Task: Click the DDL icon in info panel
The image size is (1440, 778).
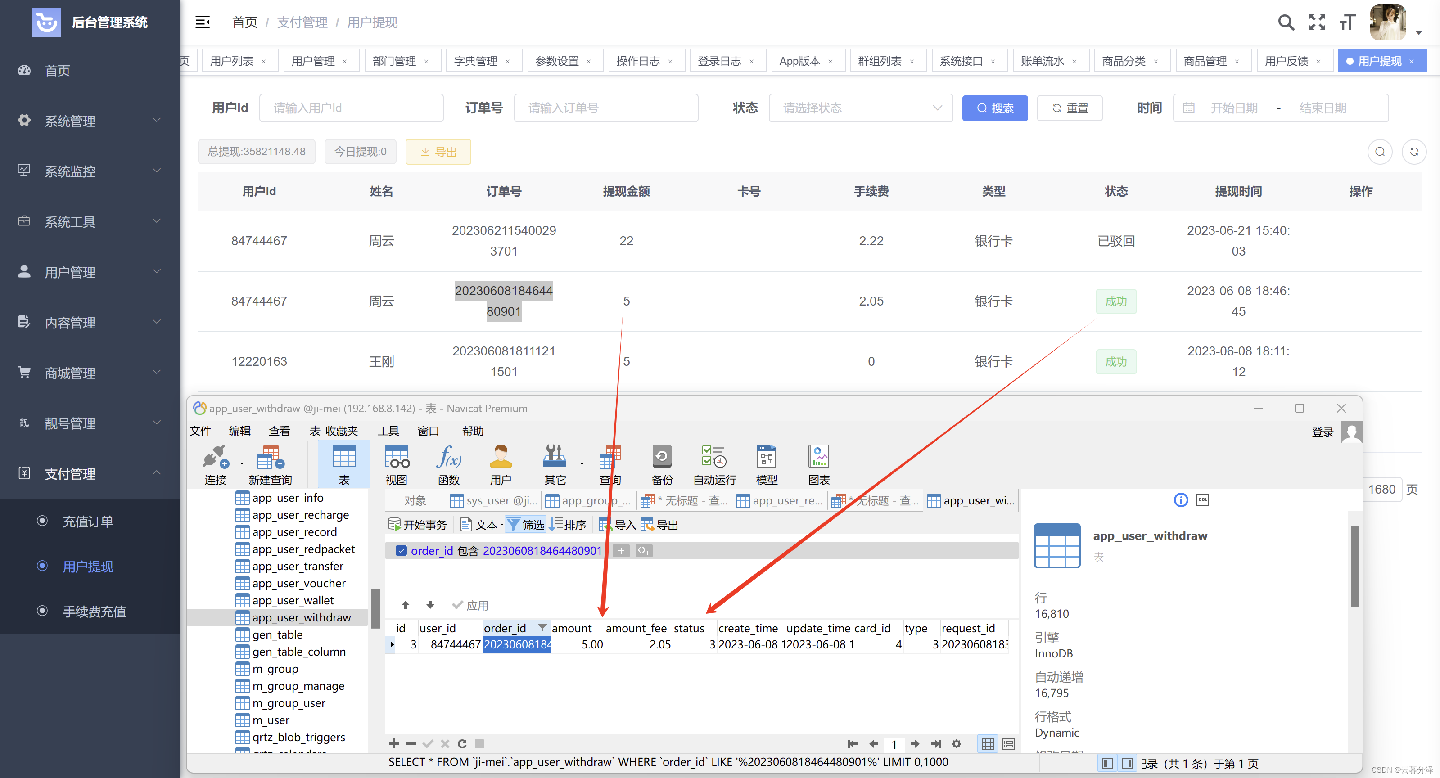Action: [x=1202, y=499]
